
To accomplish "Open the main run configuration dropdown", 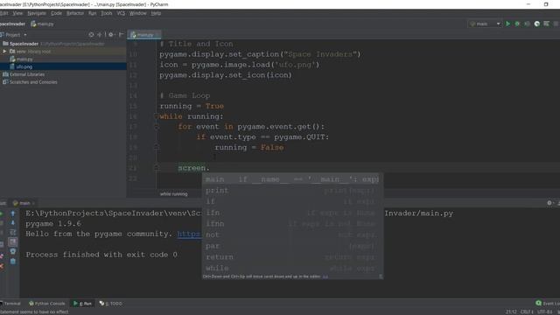I will (x=485, y=24).
